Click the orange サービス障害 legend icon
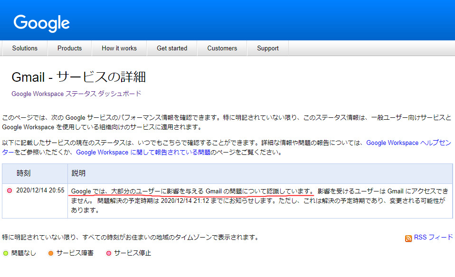The width and height of the screenshot is (455, 277). 51,253
